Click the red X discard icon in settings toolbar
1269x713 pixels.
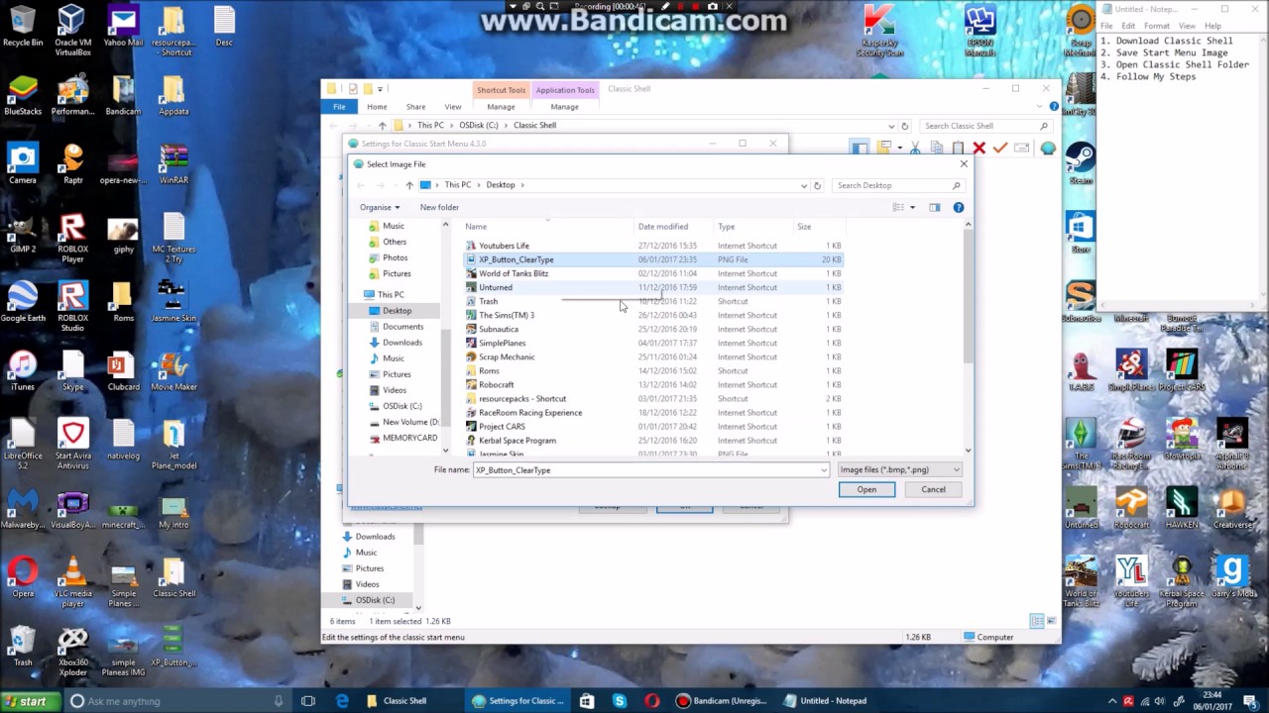point(979,147)
